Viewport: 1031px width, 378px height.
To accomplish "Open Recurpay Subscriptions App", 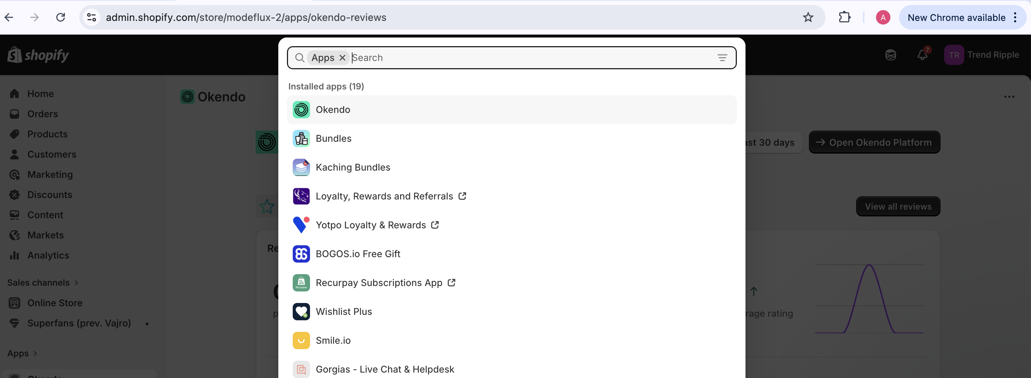I will pos(512,283).
